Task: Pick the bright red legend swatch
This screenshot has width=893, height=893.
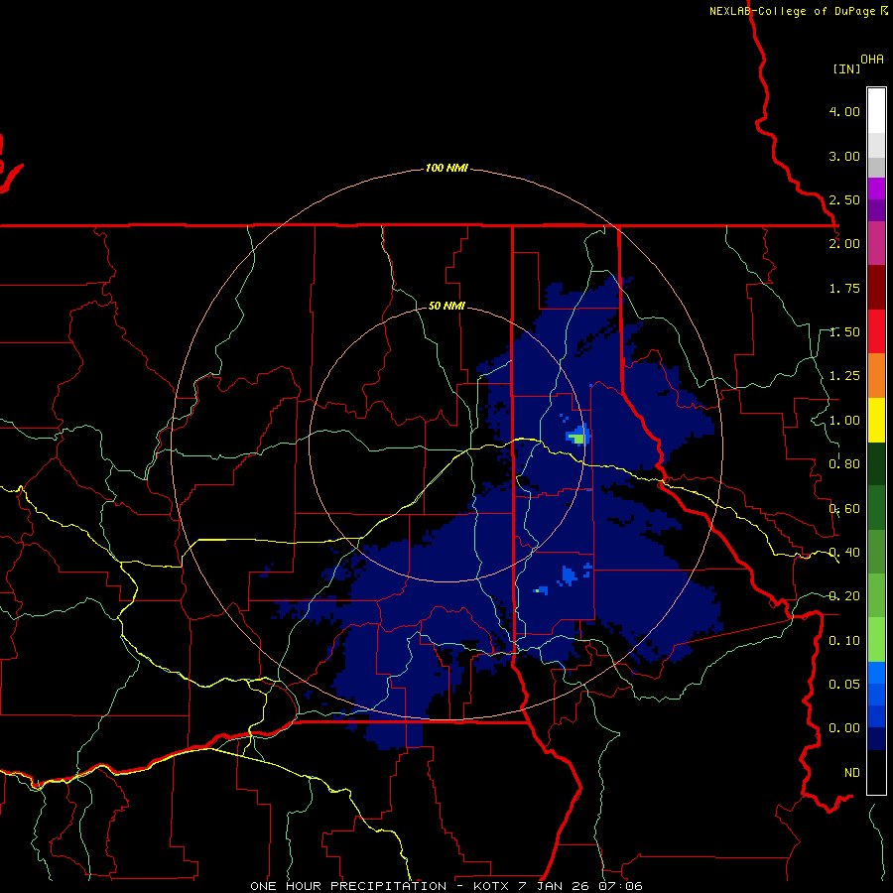Action: pos(876,331)
